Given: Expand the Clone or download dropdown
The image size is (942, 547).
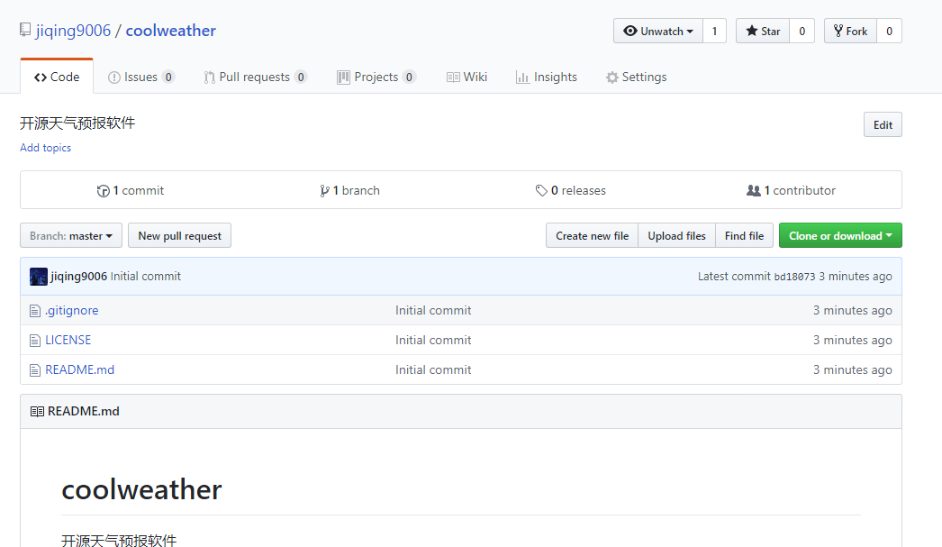Looking at the screenshot, I should 840,235.
